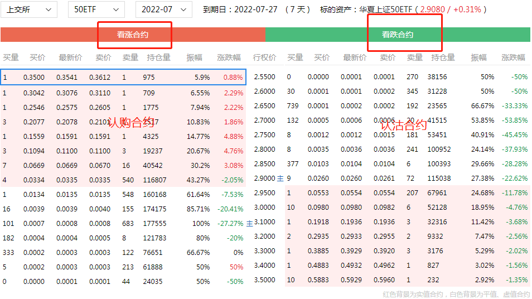Screen dimensions: 532x299
Task: Select the 2.5500 strike price cell
Action: click(x=264, y=78)
